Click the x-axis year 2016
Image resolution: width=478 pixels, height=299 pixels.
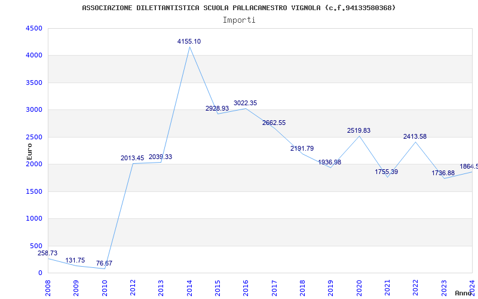coord(246,288)
